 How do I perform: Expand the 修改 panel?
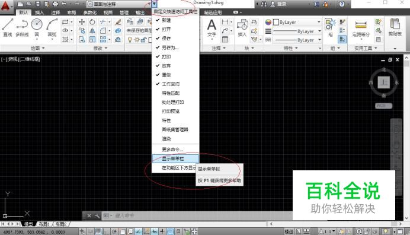[100, 48]
